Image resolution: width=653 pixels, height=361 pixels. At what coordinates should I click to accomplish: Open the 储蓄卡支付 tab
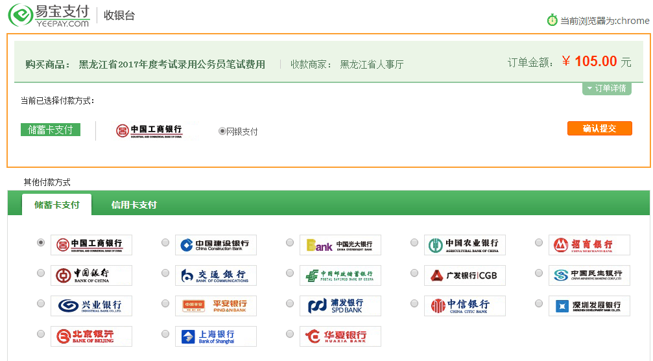57,205
